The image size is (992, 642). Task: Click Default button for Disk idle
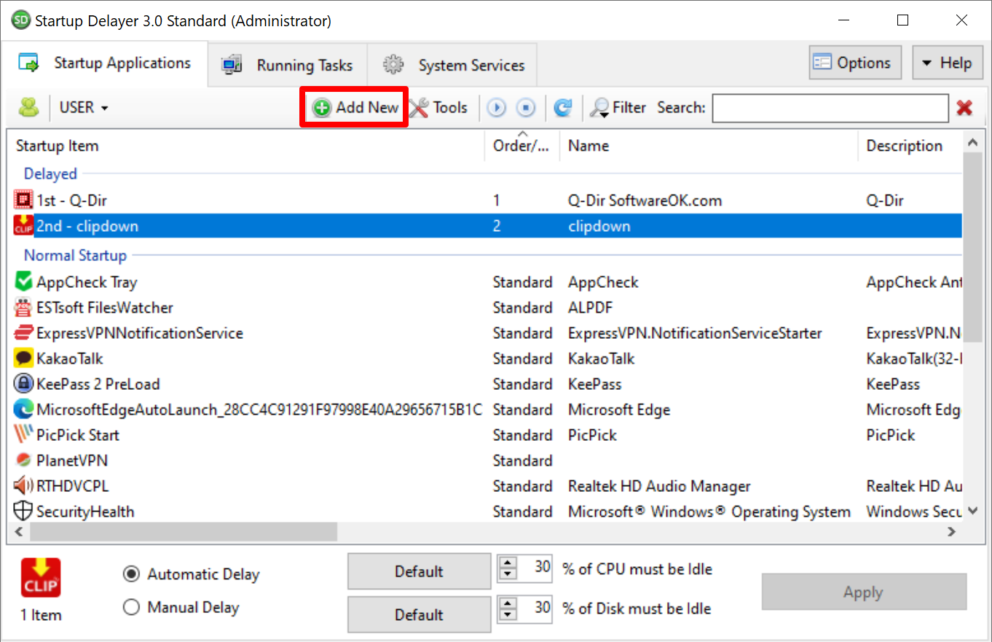(420, 615)
